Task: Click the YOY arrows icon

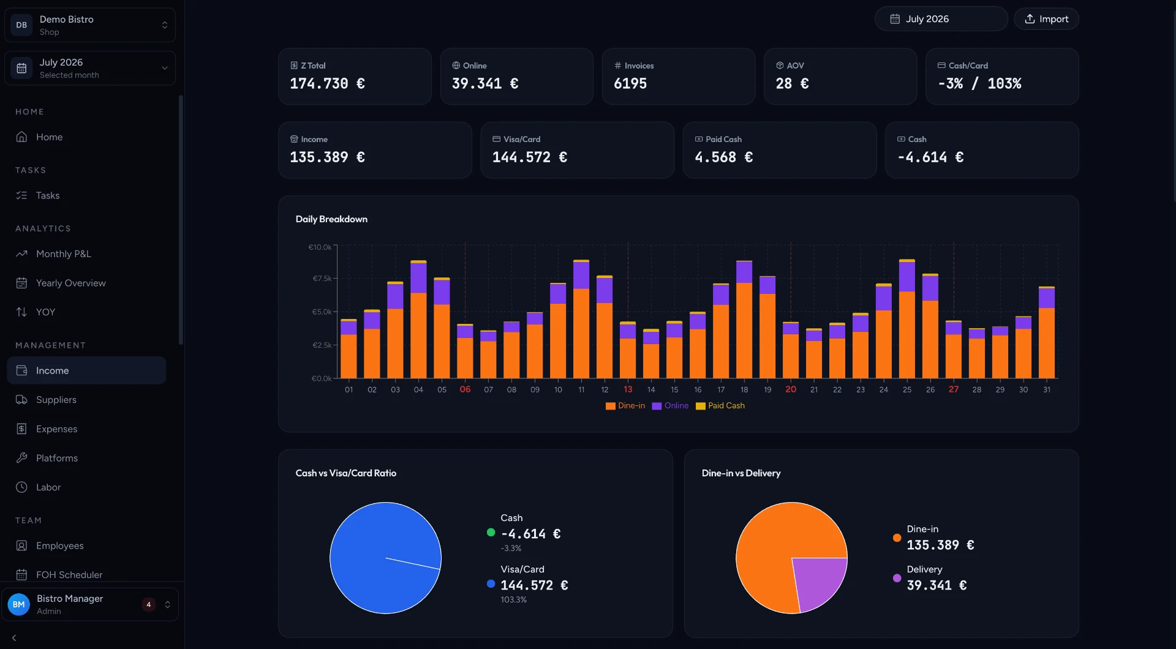Action: coord(21,312)
